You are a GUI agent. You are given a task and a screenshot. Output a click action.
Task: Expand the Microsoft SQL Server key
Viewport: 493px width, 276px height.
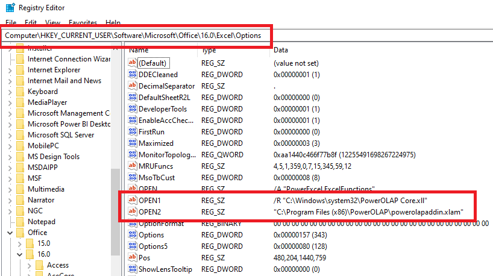[x=10, y=136]
